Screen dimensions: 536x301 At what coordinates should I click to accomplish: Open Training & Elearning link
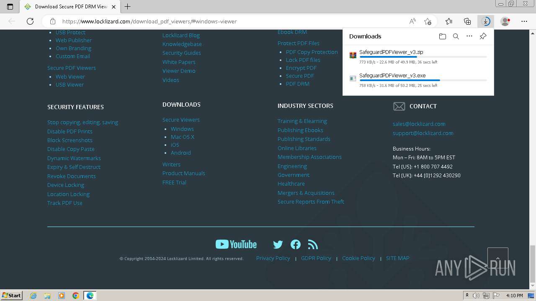coord(302,121)
